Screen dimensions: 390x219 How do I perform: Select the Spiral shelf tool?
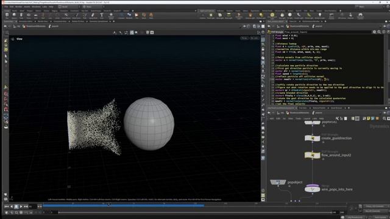[144, 16]
